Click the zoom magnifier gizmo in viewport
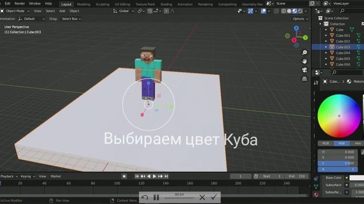The width and height of the screenshot is (364, 204). coord(304,53)
